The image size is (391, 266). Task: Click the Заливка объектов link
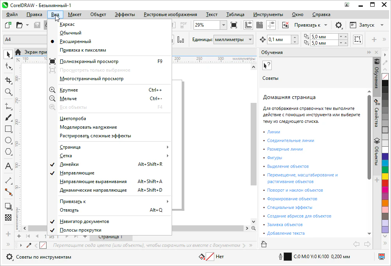285,225
